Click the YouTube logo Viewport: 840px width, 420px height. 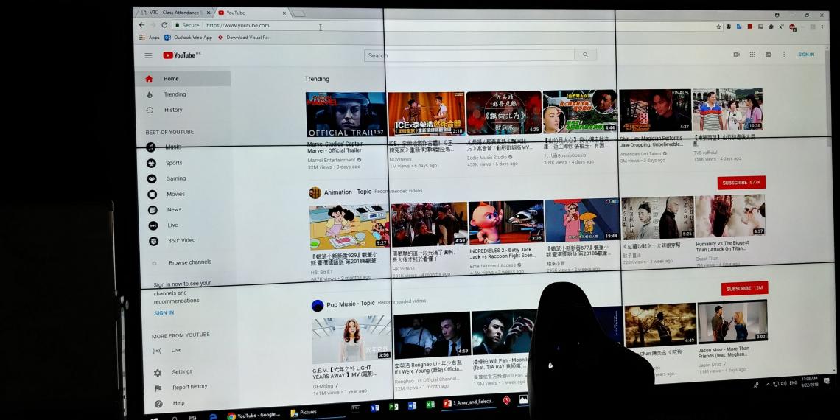[181, 55]
